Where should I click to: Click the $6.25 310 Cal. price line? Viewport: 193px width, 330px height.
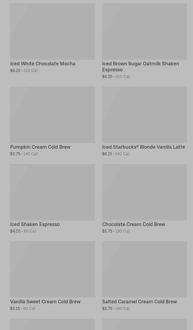(x=24, y=71)
